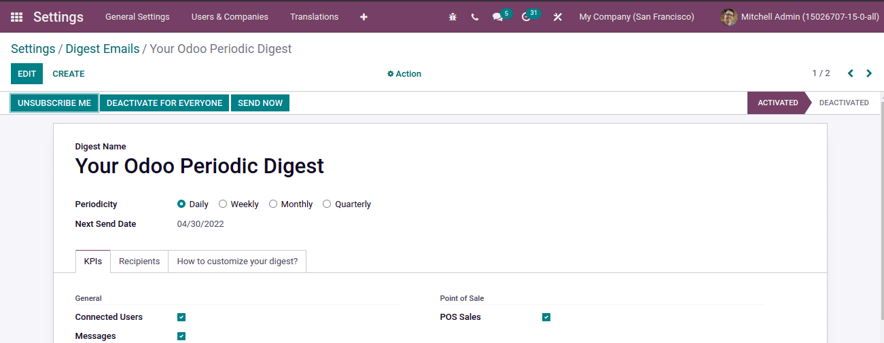Click the EDIT button

[x=26, y=74]
